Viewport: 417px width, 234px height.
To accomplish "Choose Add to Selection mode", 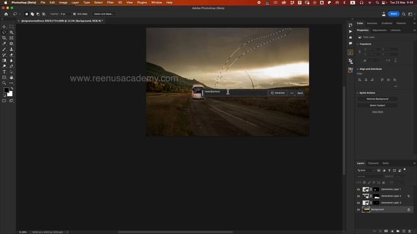I will click(x=32, y=14).
